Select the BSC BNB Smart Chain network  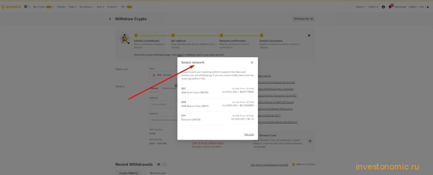(x=218, y=91)
